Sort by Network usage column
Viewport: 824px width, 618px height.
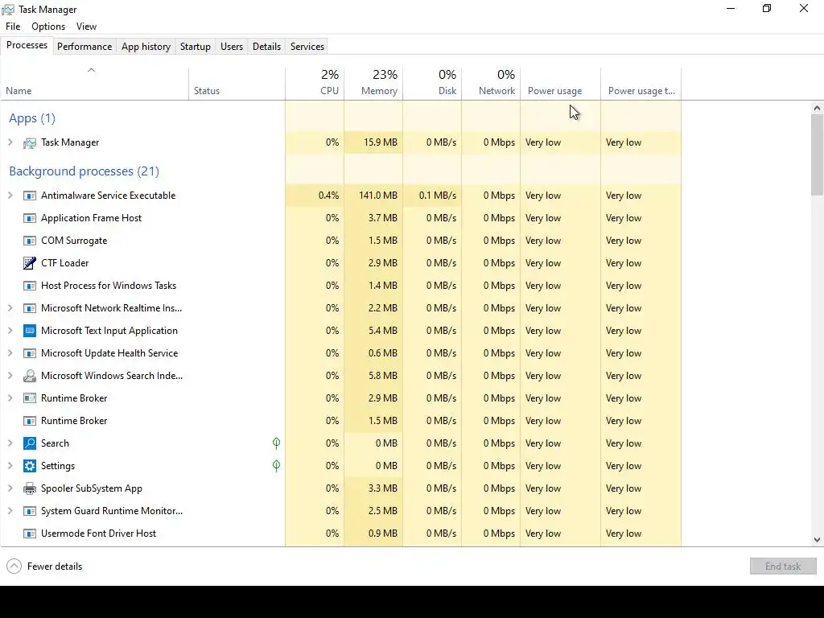[x=492, y=83]
